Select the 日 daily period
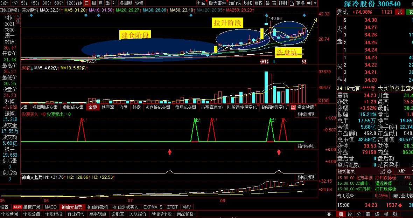This screenshot has width=413, height=218. [x=87, y=3]
